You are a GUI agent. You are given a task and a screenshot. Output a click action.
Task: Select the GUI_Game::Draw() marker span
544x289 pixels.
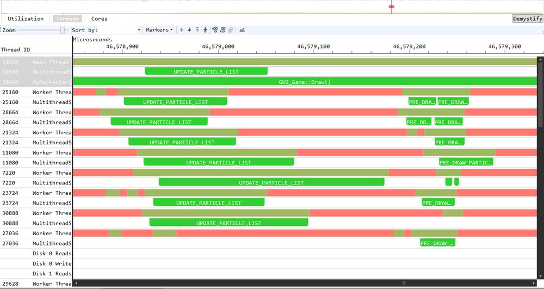305,82
